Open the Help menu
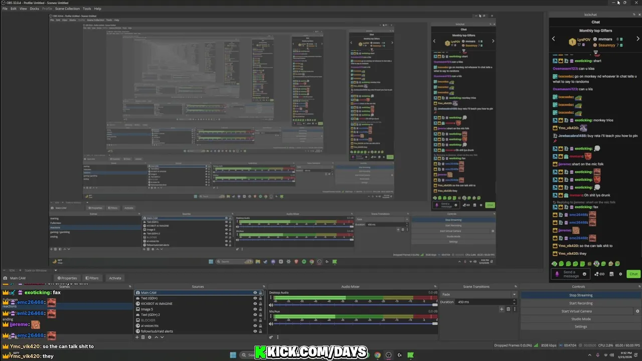 click(x=97, y=9)
